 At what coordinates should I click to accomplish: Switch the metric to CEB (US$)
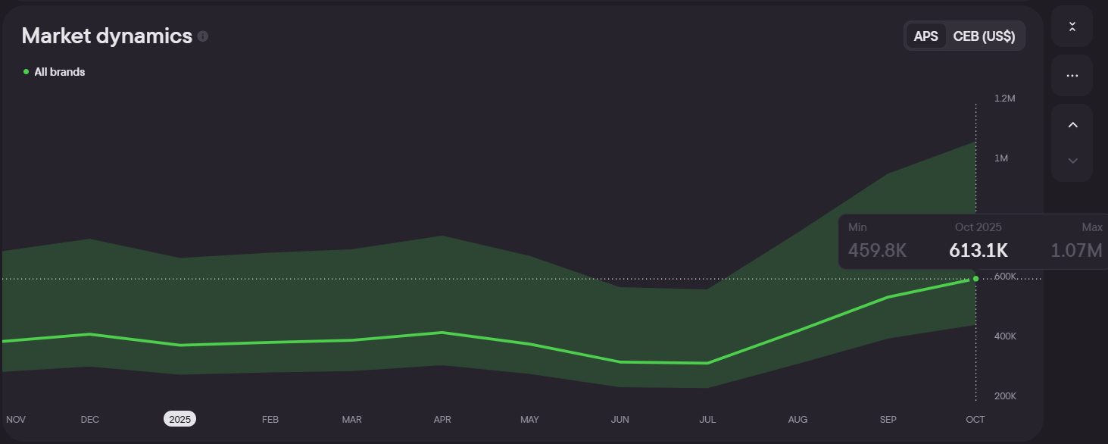pyautogui.click(x=984, y=36)
